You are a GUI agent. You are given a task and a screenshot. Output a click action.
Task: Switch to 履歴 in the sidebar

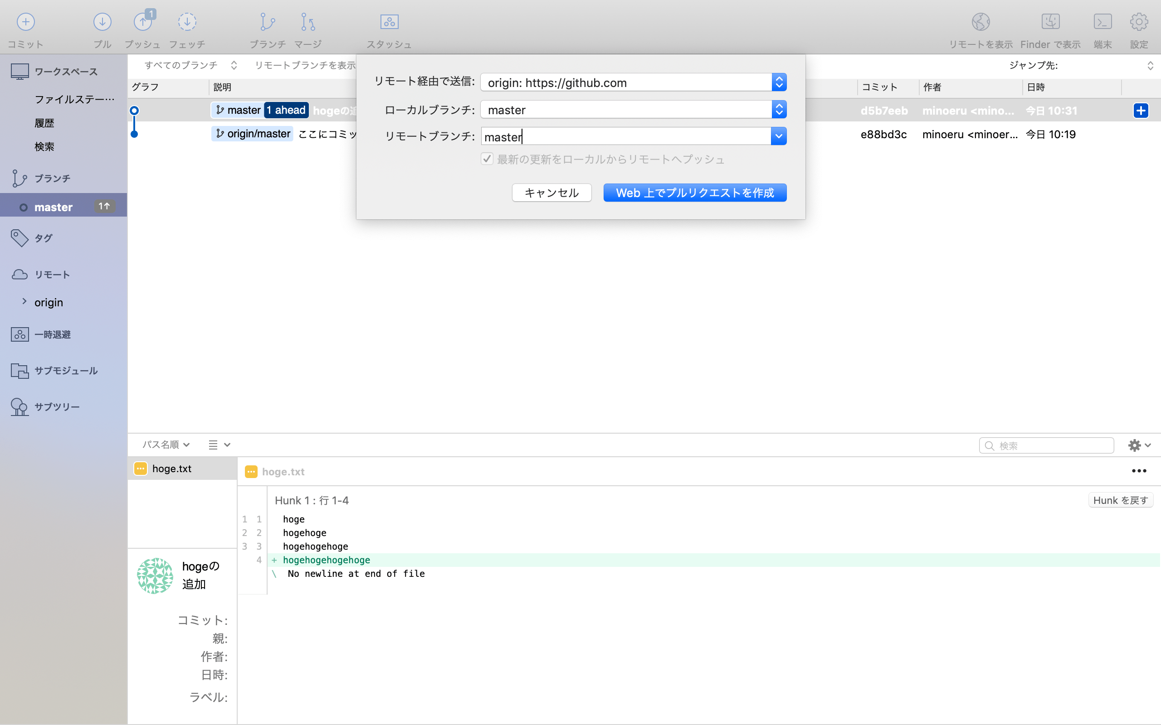[44, 123]
